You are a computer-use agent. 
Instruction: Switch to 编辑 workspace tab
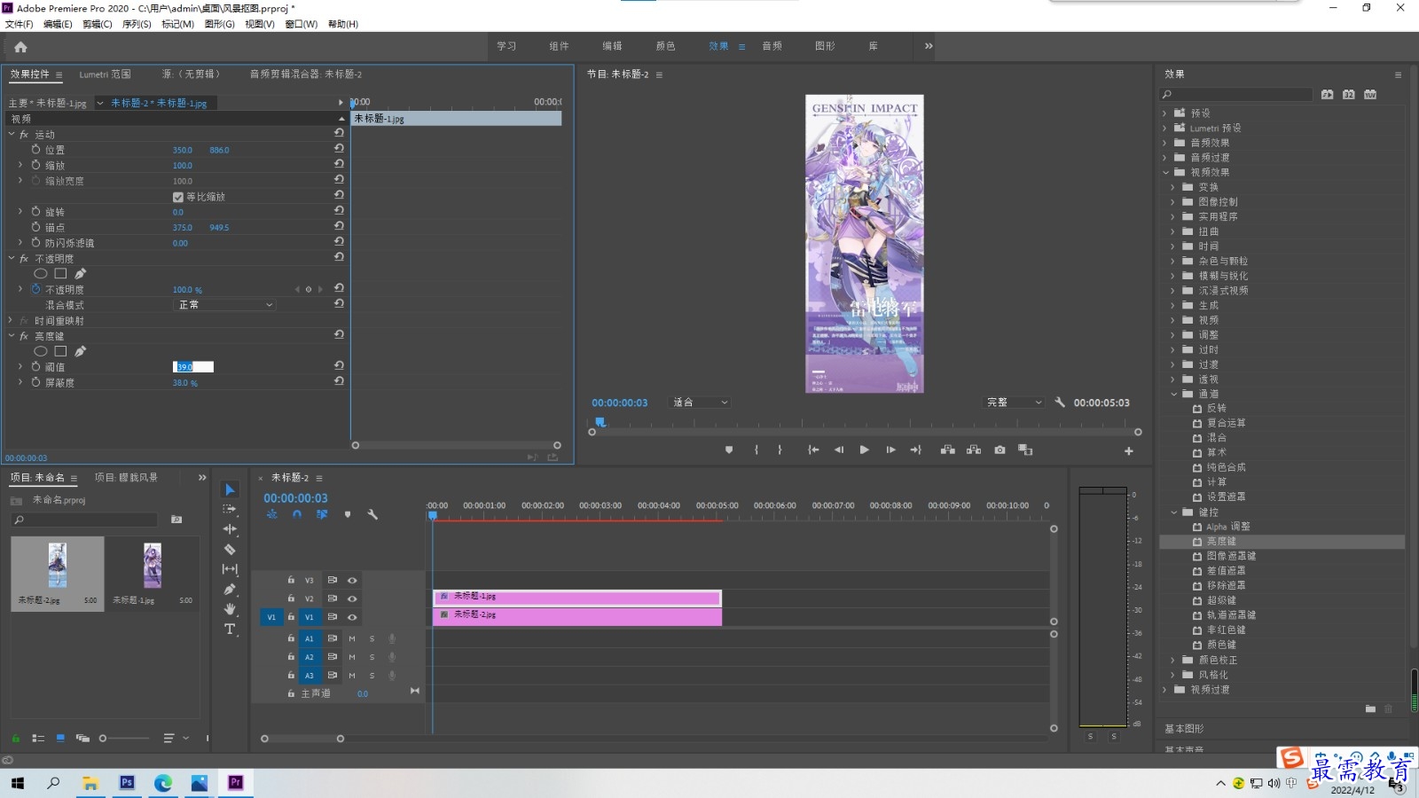point(612,46)
